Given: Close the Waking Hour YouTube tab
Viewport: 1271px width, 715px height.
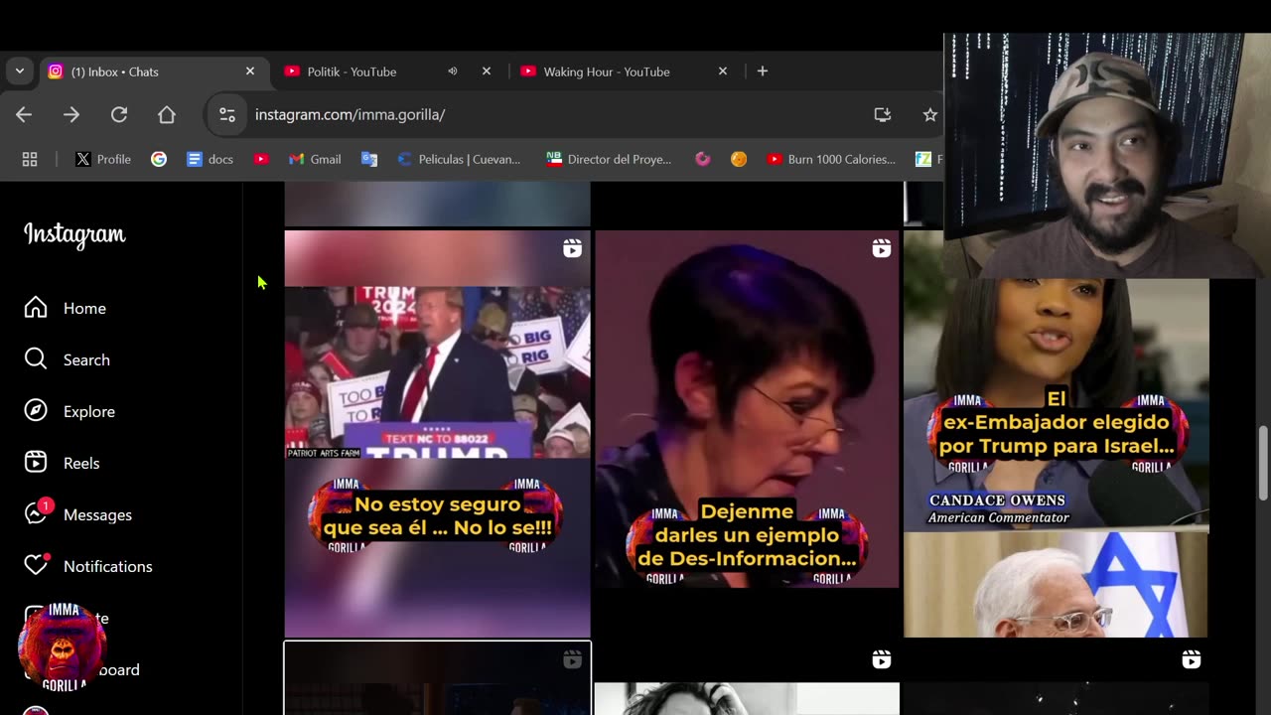Looking at the screenshot, I should pyautogui.click(x=723, y=71).
